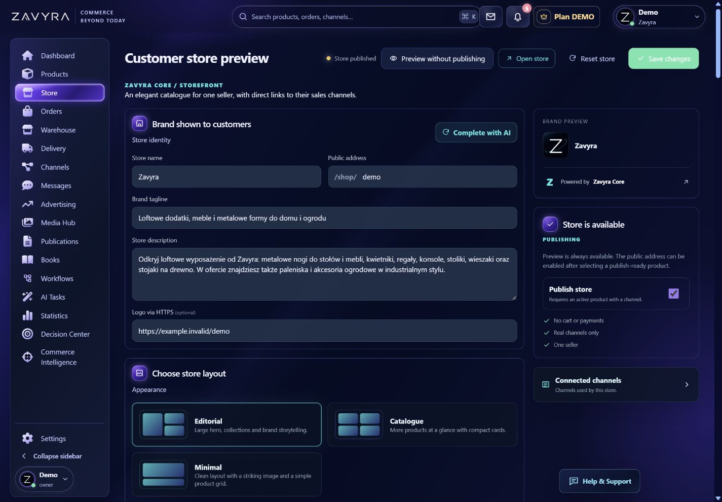Click the Complete with AI button

point(476,132)
